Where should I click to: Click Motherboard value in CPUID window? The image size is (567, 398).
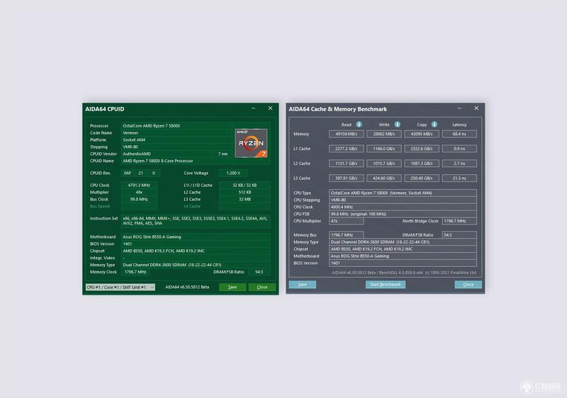pyautogui.click(x=196, y=237)
